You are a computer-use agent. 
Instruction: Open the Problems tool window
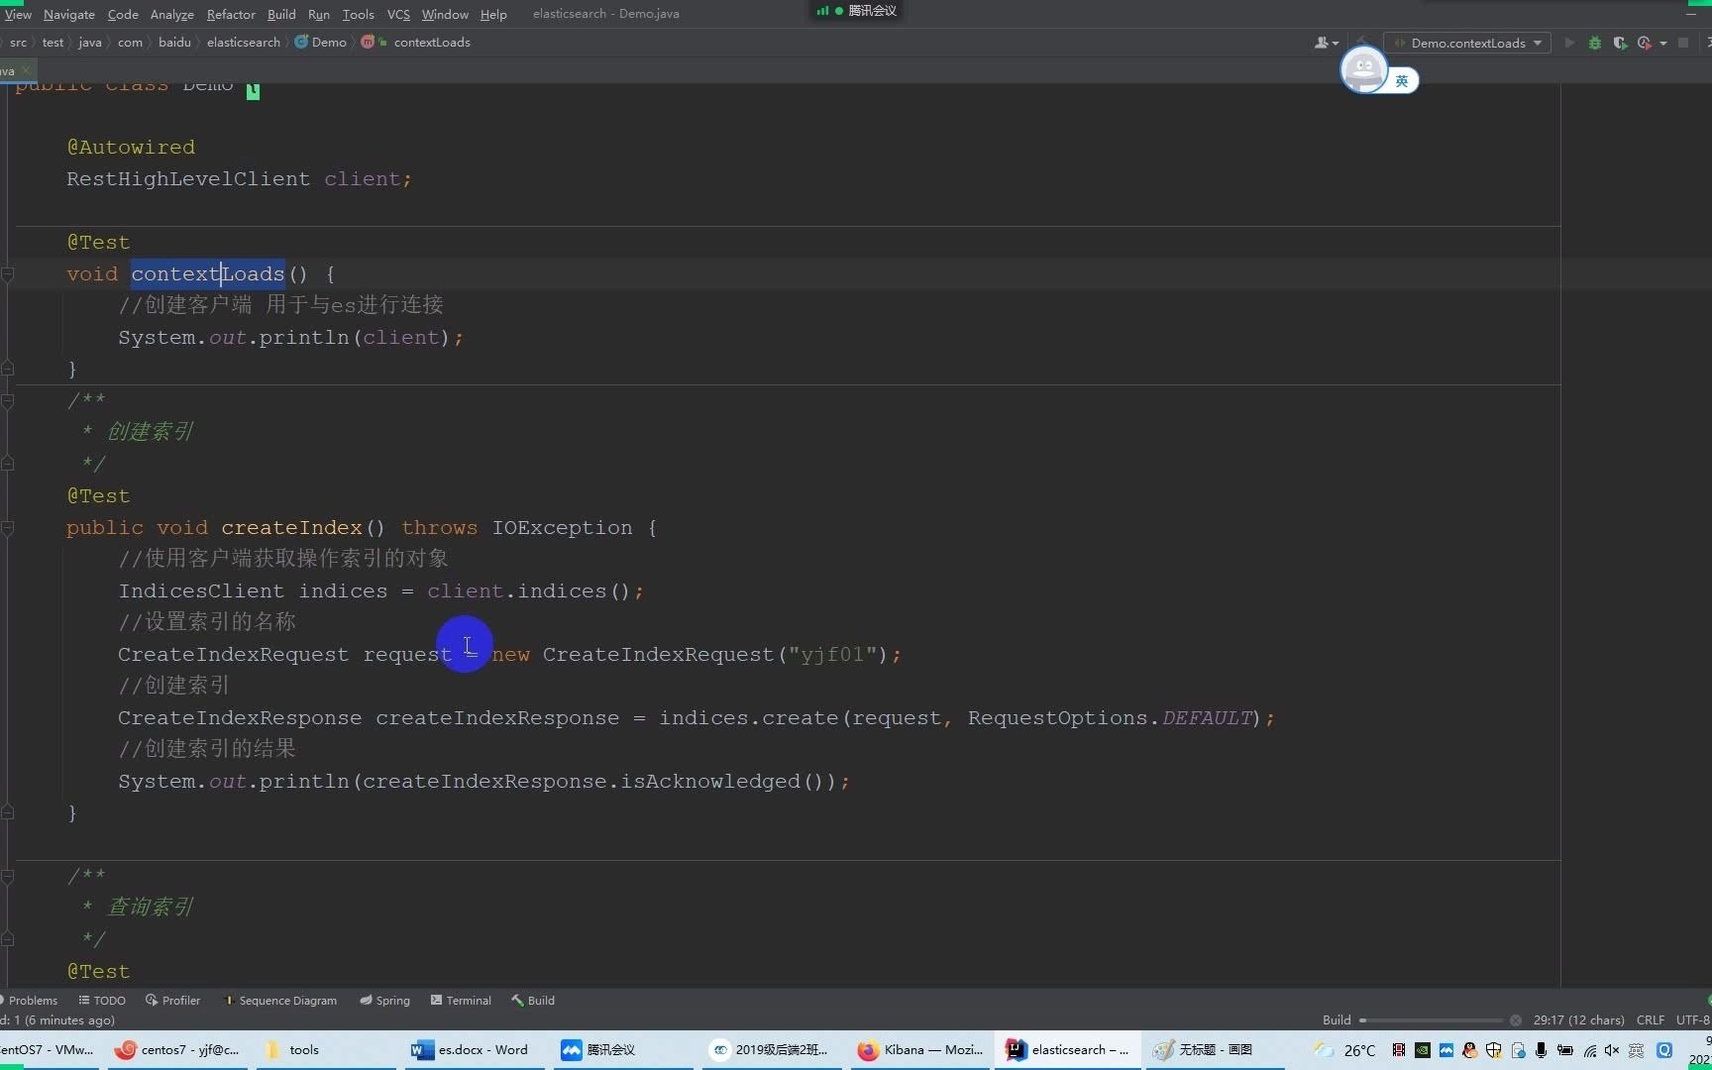pyautogui.click(x=29, y=1001)
